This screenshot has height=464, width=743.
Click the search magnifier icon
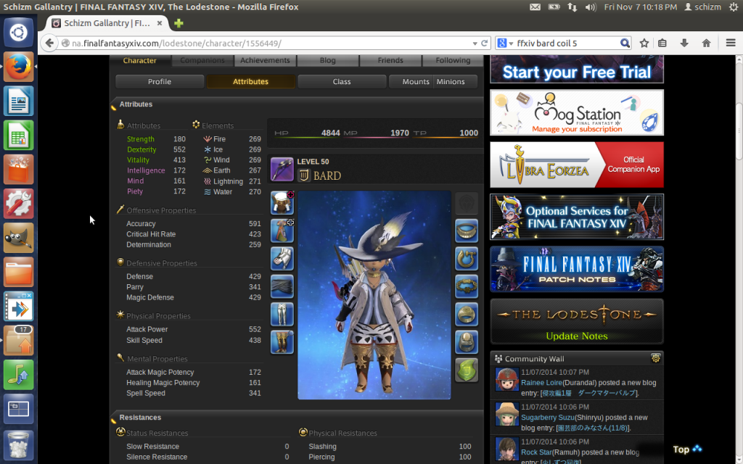(x=625, y=43)
